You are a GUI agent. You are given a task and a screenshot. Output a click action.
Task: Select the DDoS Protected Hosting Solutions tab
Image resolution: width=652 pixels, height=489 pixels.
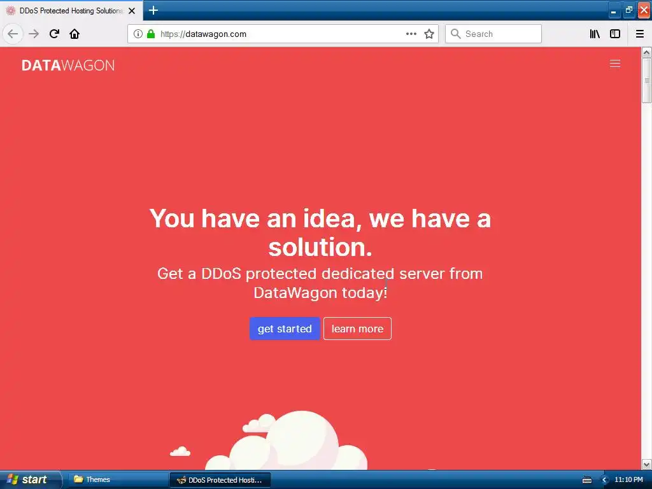click(x=71, y=11)
